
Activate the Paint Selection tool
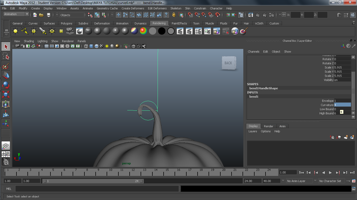click(6, 66)
